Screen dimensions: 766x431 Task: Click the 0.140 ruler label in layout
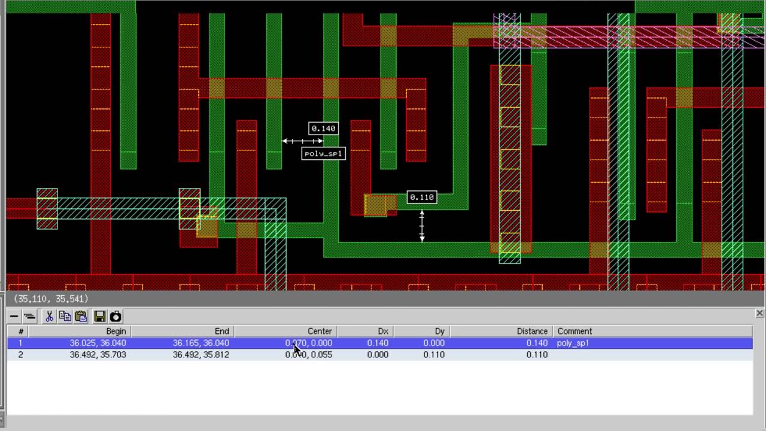tap(323, 128)
